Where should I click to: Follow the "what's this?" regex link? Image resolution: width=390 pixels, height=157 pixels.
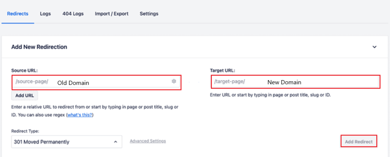click(x=80, y=115)
